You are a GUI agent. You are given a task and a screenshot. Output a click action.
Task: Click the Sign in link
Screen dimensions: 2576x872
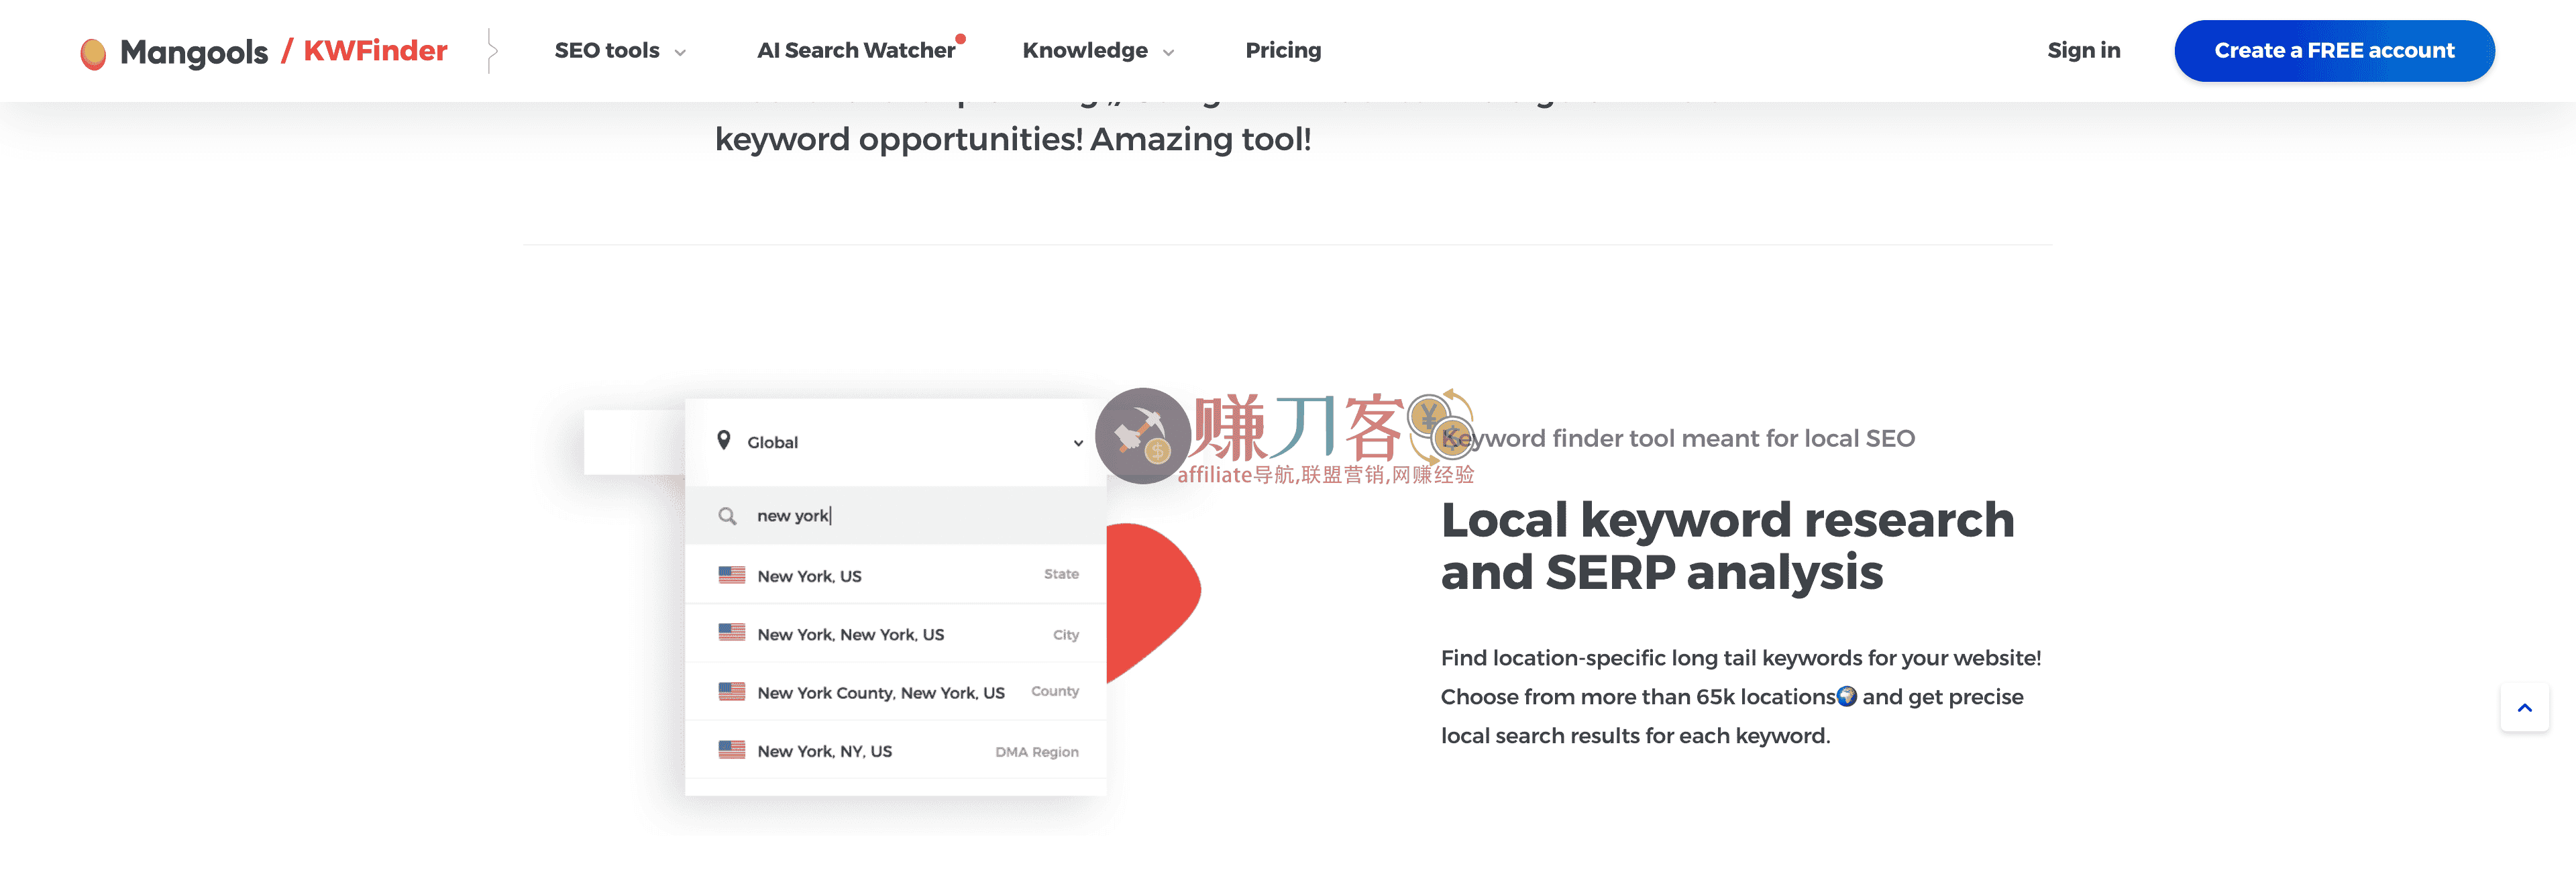(2083, 50)
